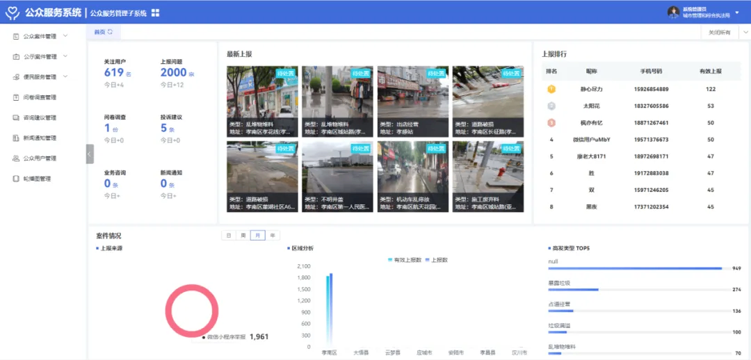Image resolution: width=751 pixels, height=360 pixels.
Task: Select the 周 time range option
Action: click(x=243, y=236)
